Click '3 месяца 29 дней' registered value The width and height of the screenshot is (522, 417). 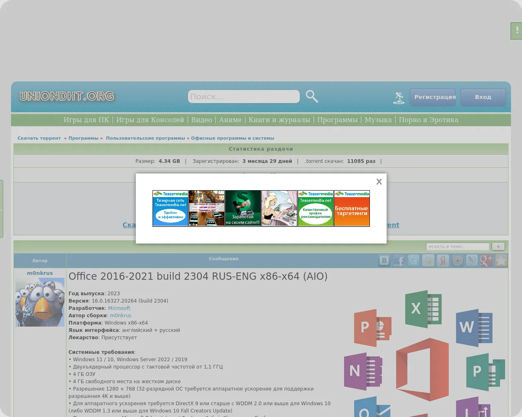267,161
